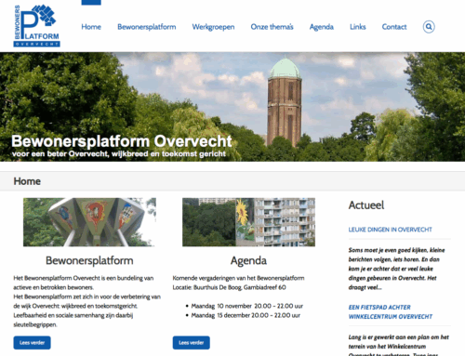This screenshot has width=465, height=356.
Task: Open the sunflower apartment building thumbnail
Action: click(248, 222)
